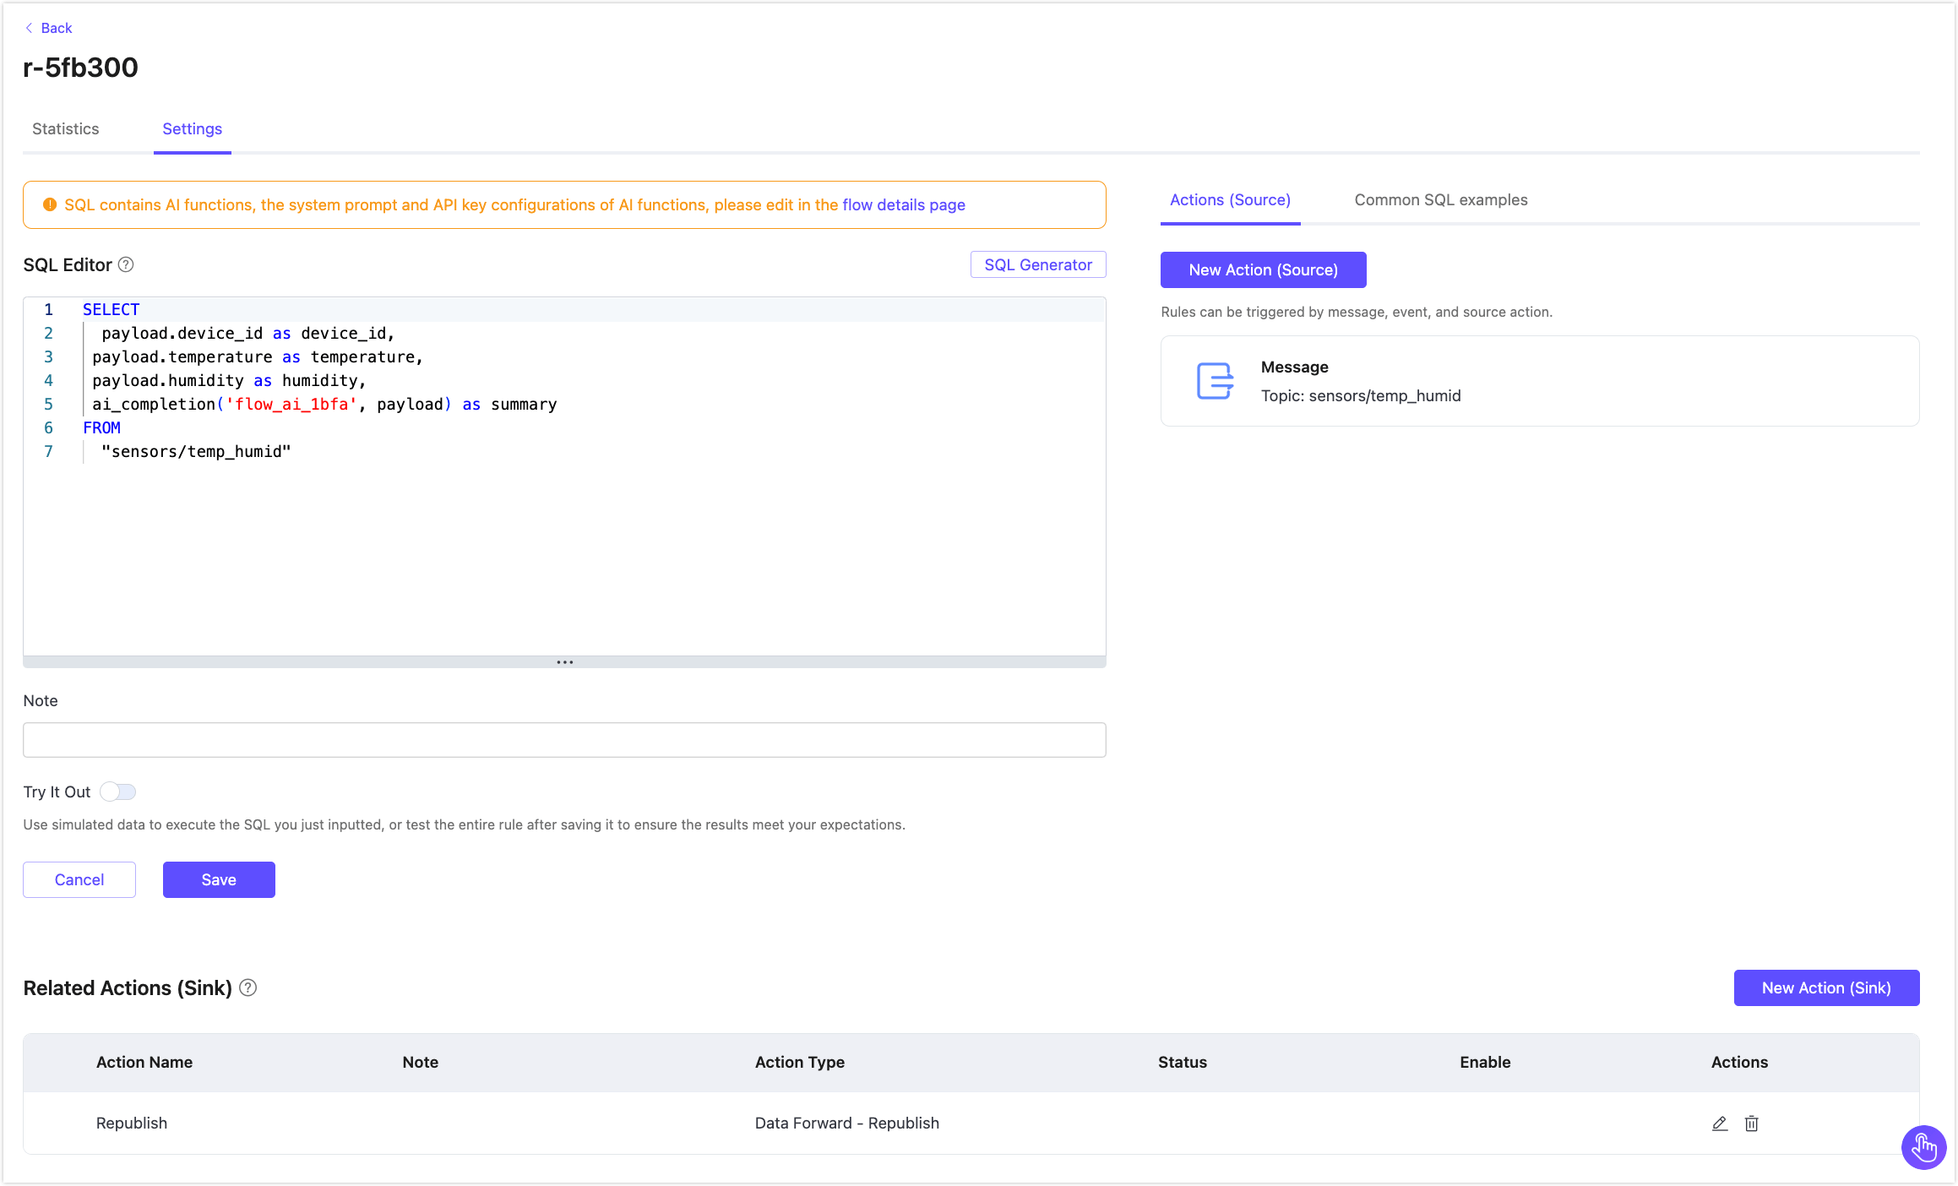Click inside the Note input field
The image size is (1958, 1186).
coord(564,739)
